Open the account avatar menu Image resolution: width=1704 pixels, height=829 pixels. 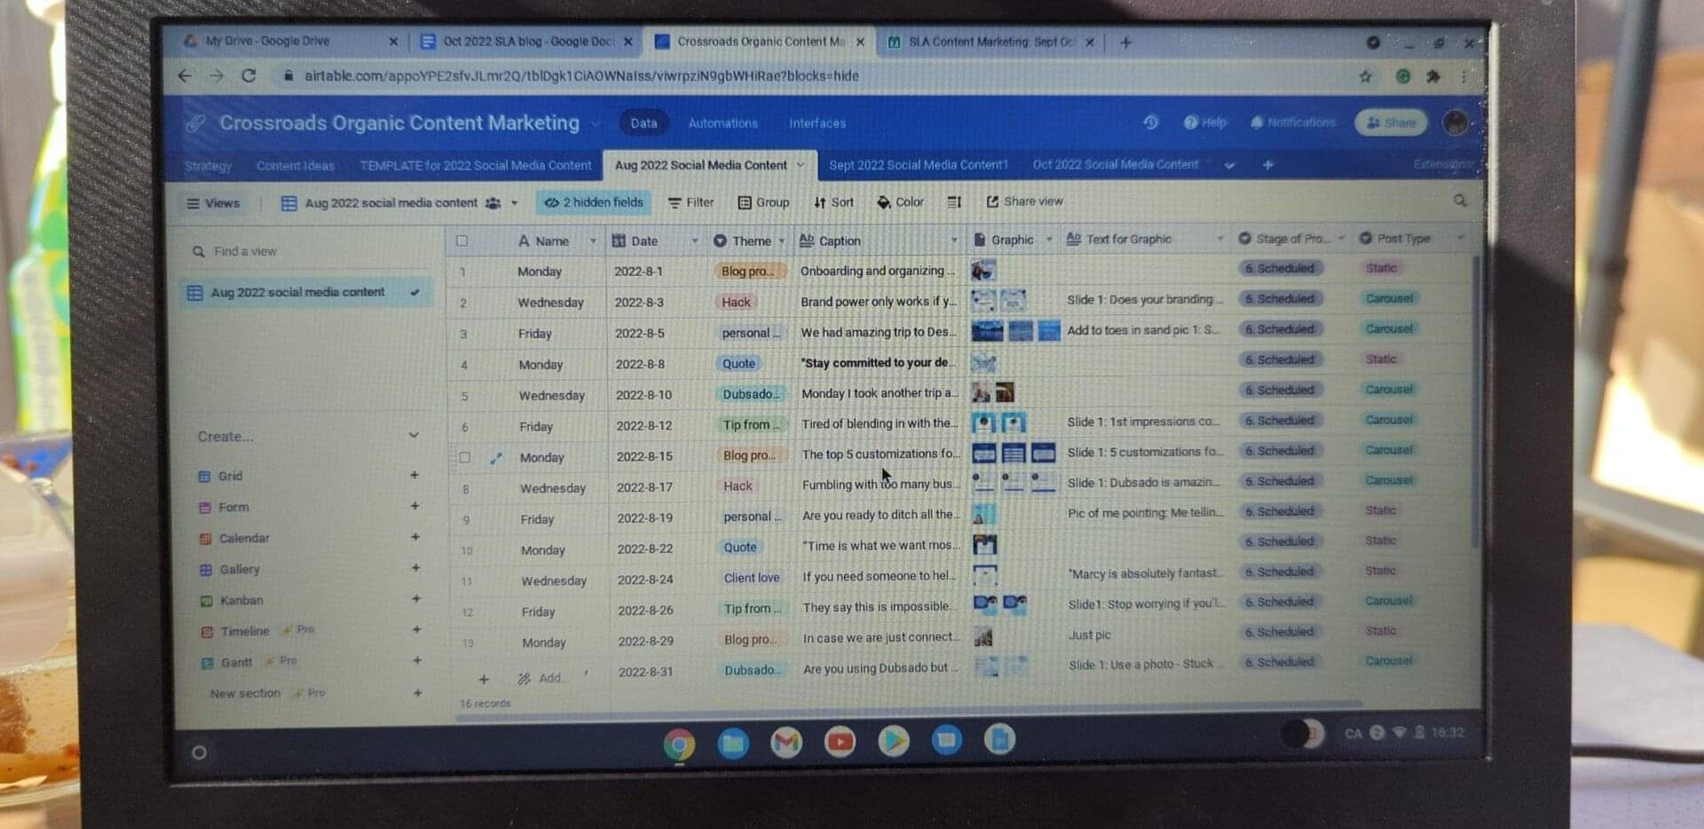tap(1455, 122)
